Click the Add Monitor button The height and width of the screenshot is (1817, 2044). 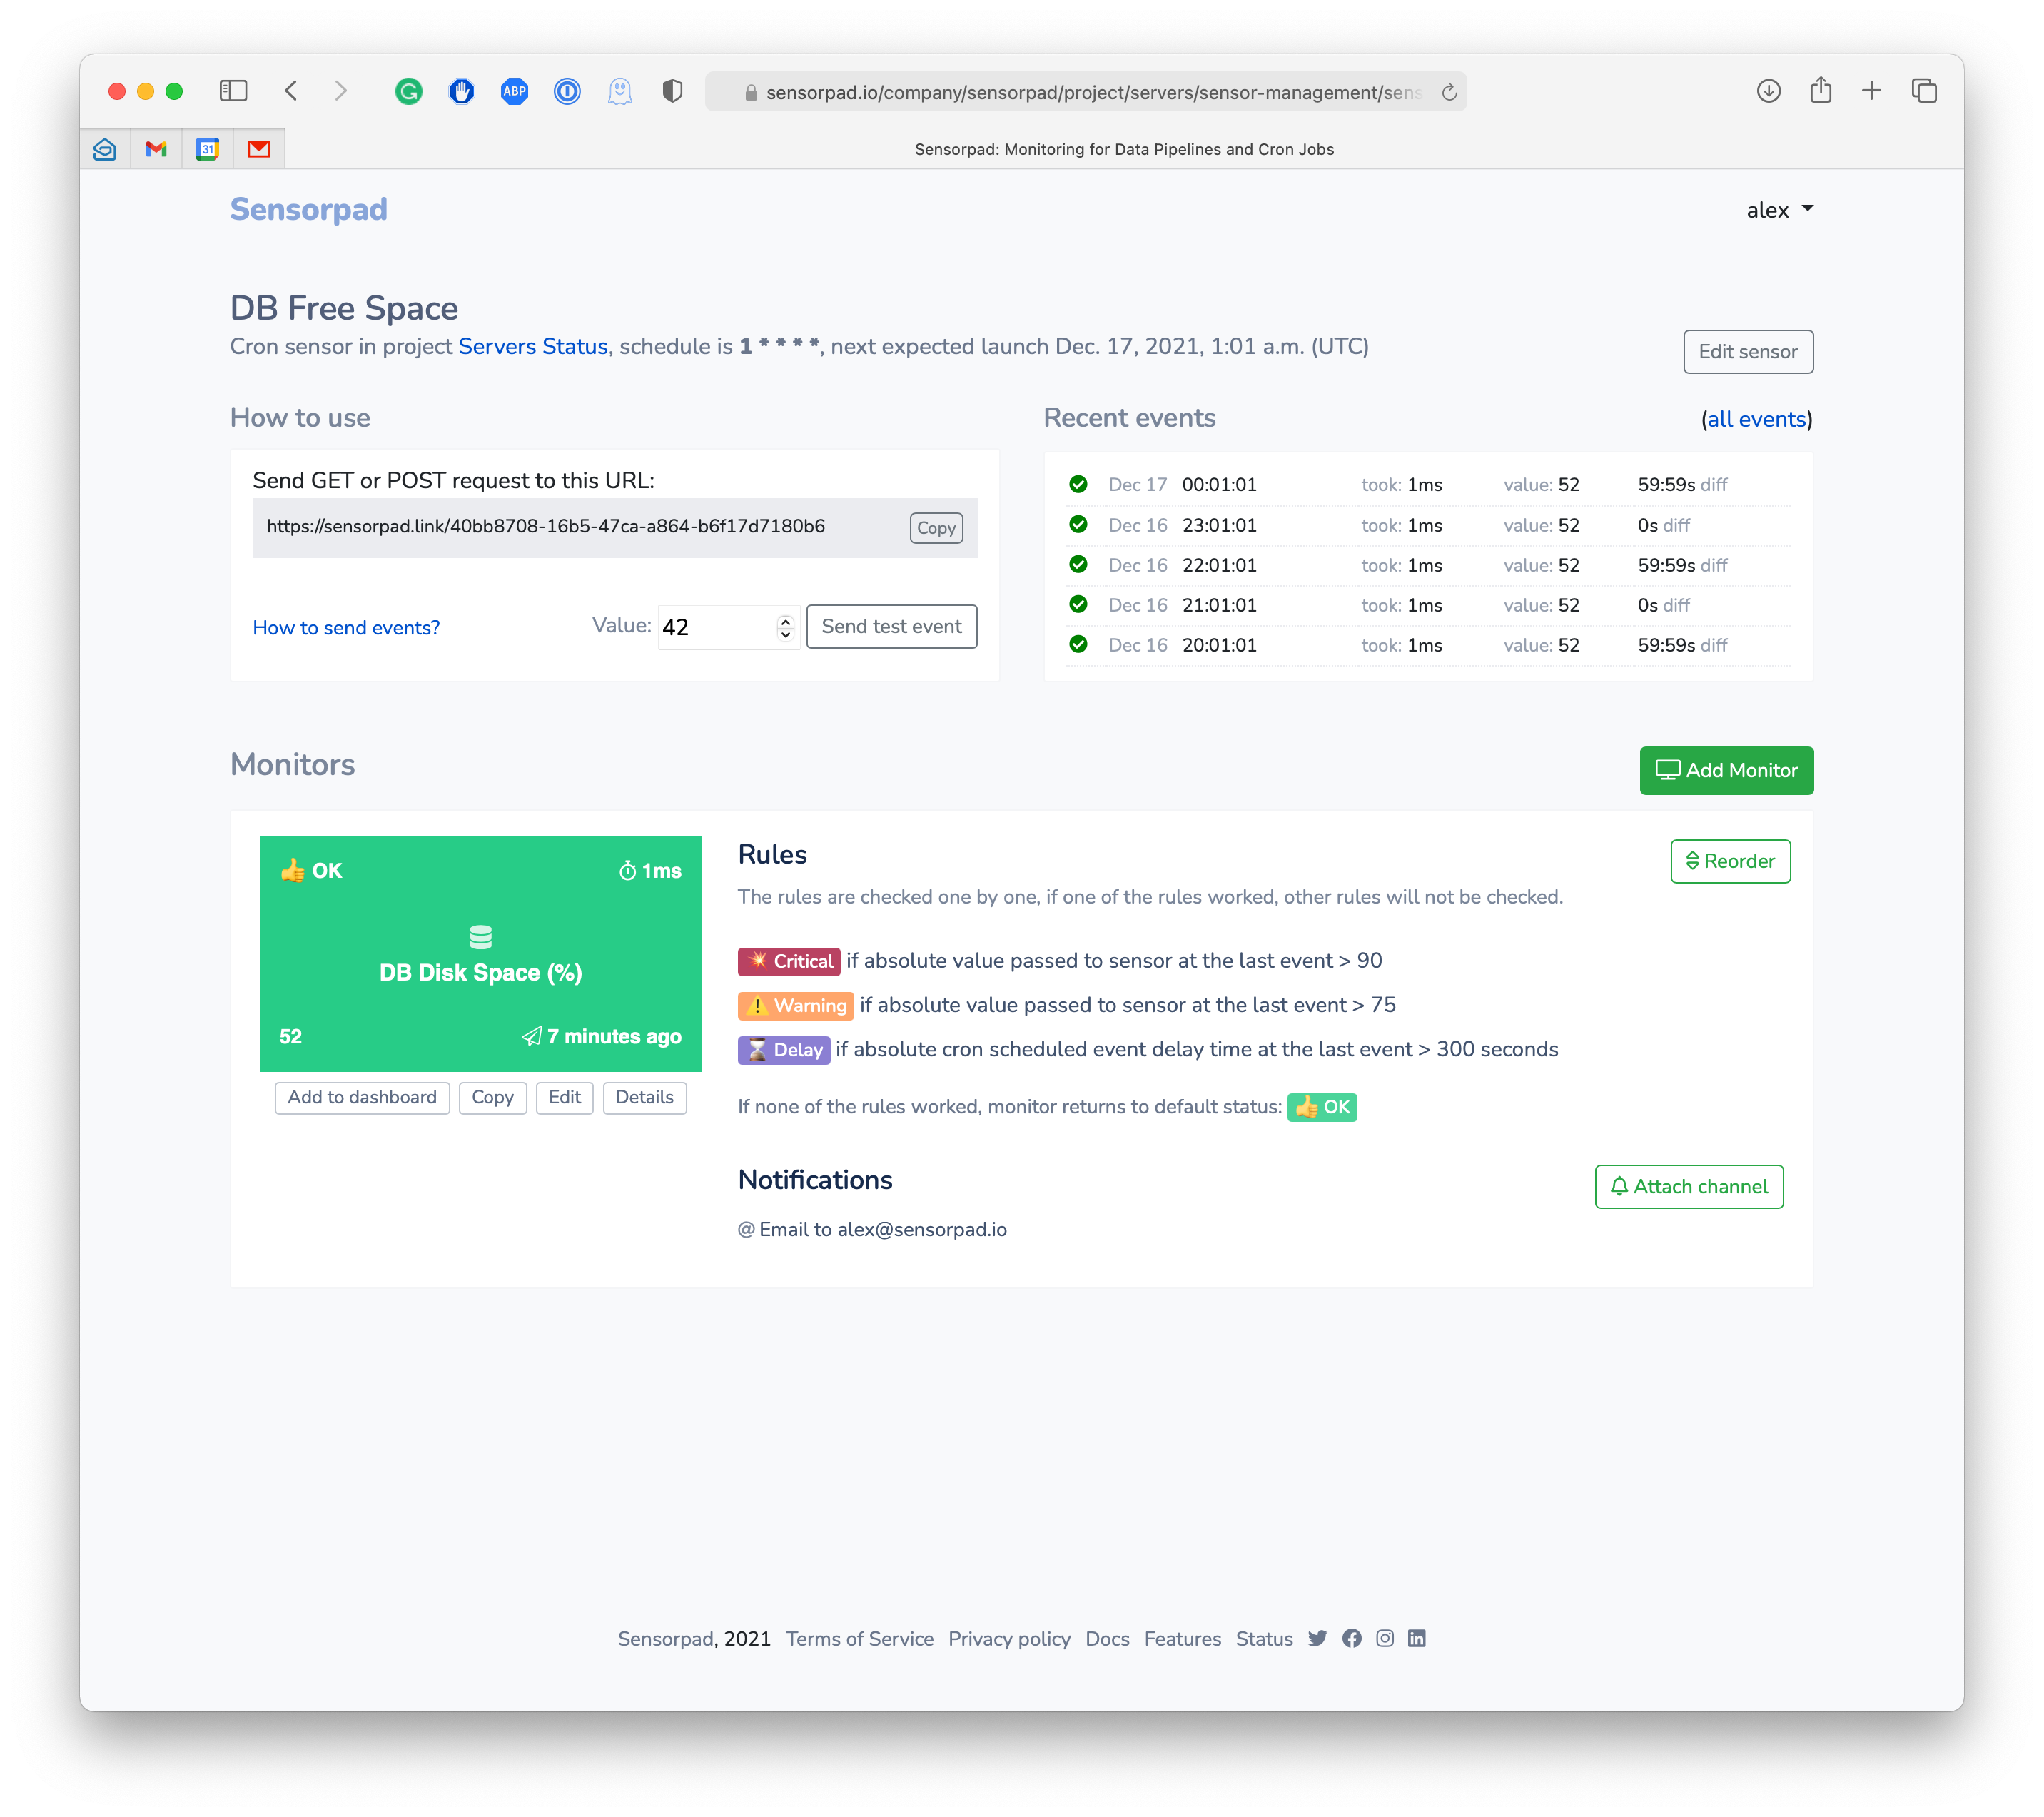1726,770
